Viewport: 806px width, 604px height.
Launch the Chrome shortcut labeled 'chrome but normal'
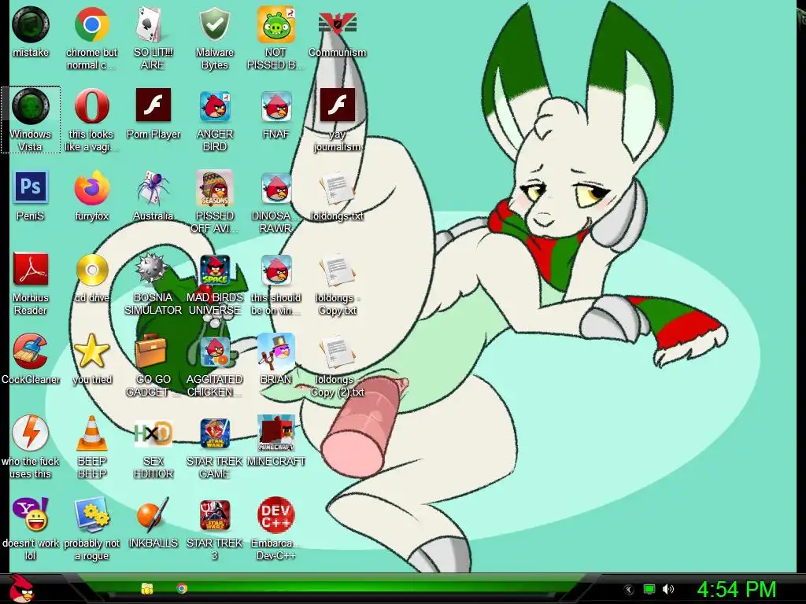pos(91,24)
